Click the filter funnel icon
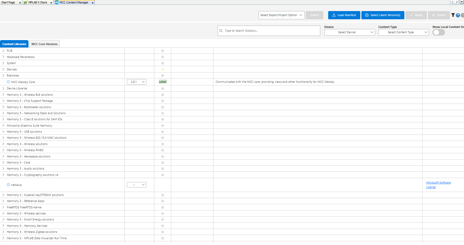 (x=453, y=15)
